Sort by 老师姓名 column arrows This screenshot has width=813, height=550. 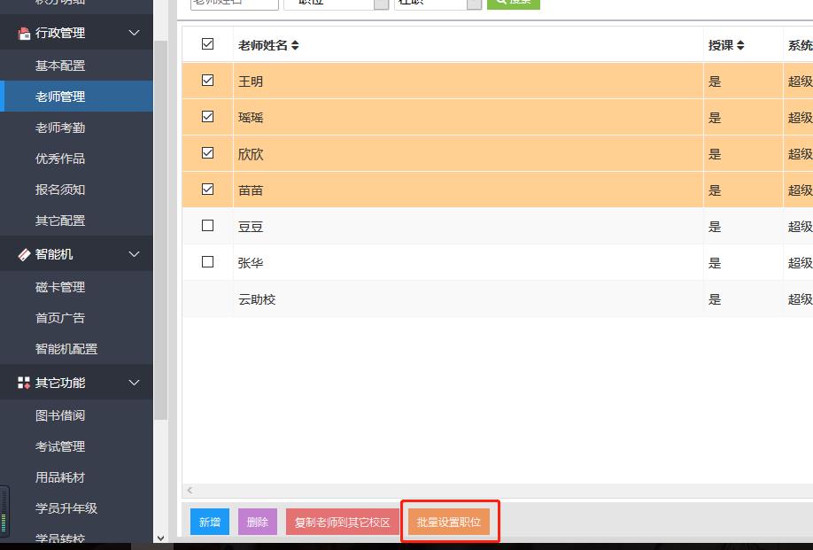[295, 45]
